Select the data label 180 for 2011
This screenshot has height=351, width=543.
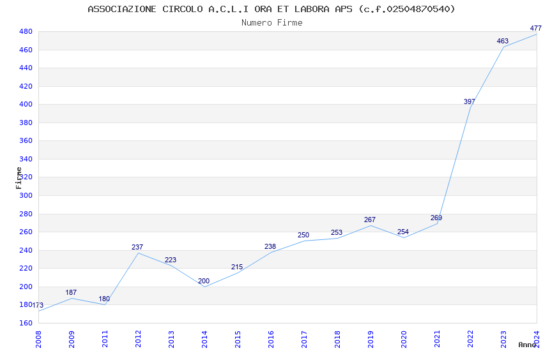[x=104, y=299]
